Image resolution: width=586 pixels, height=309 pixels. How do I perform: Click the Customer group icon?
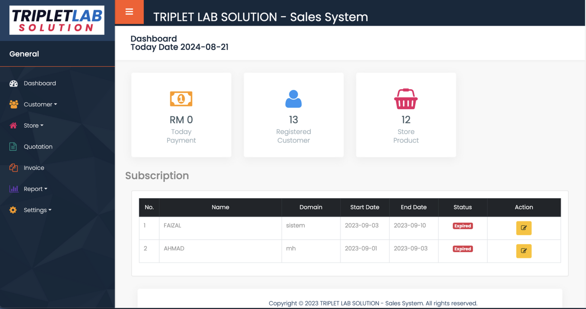pyautogui.click(x=13, y=104)
